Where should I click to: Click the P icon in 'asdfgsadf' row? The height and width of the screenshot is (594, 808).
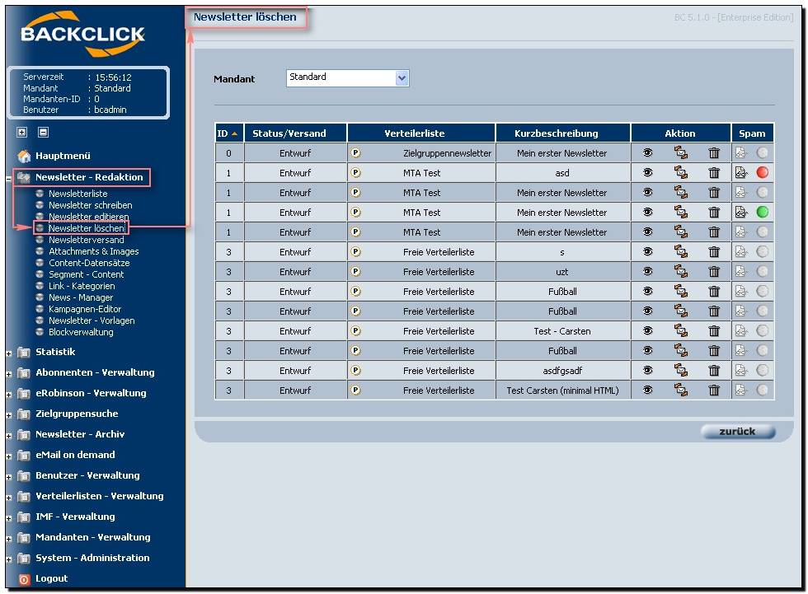point(355,370)
